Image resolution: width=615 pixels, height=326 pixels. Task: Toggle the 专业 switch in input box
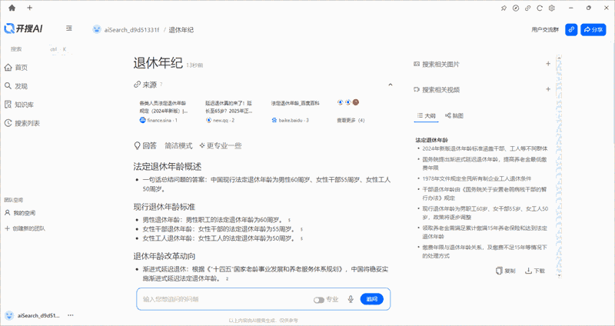point(318,300)
